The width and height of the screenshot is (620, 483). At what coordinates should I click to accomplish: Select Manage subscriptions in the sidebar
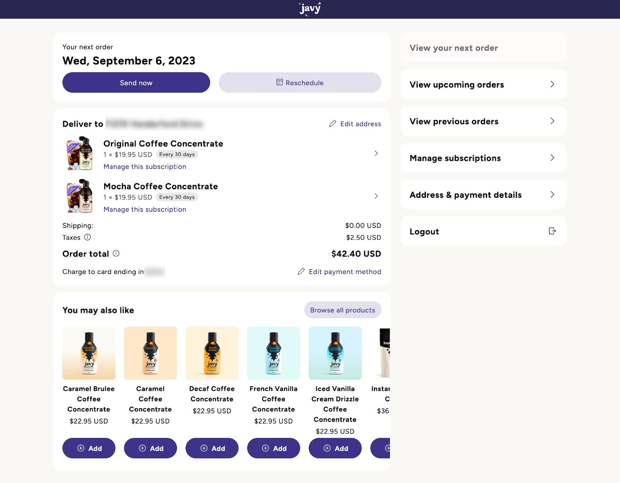455,158
